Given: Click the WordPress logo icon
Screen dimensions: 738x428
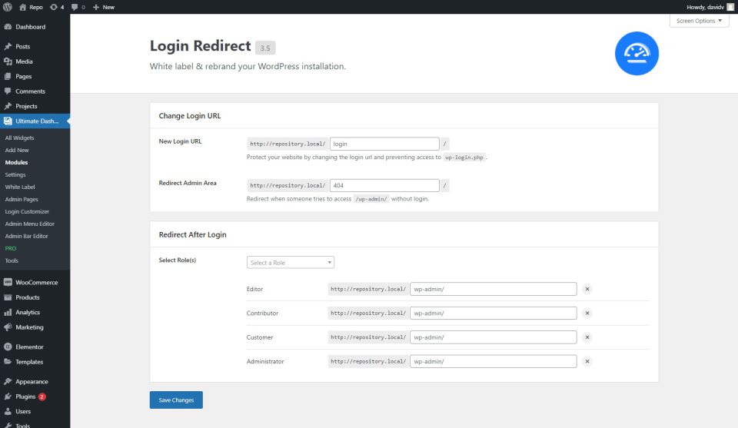Looking at the screenshot, I should (7, 7).
